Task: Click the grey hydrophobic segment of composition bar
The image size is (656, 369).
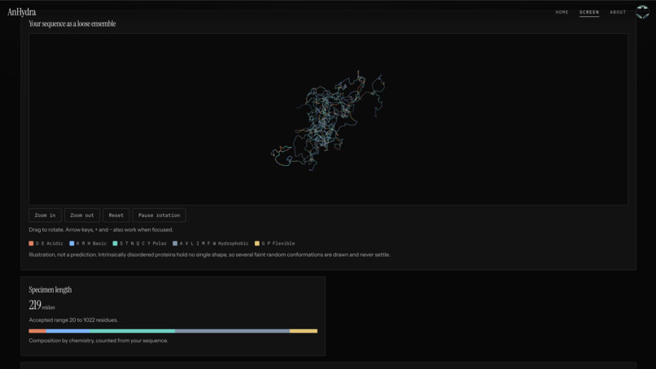Action: click(232, 331)
